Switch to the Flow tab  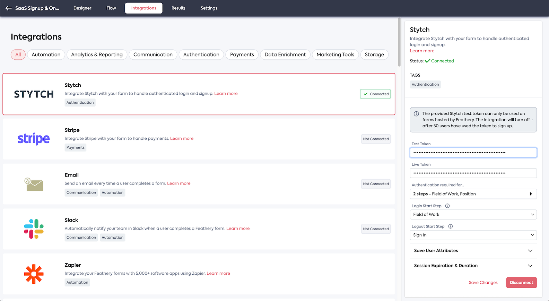(111, 8)
